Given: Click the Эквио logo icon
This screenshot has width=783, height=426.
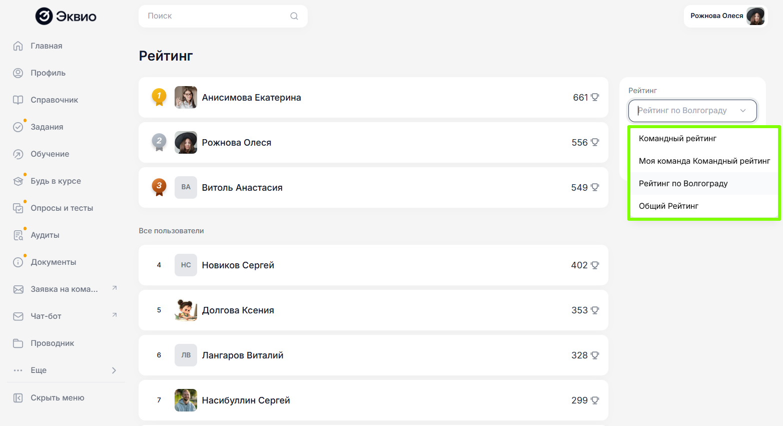Looking at the screenshot, I should pos(44,17).
